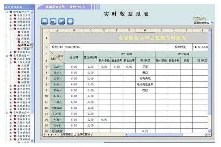The width and height of the screenshot is (221, 147).
Task: Click the tree panel scroll down arrow
Action: [32, 140]
